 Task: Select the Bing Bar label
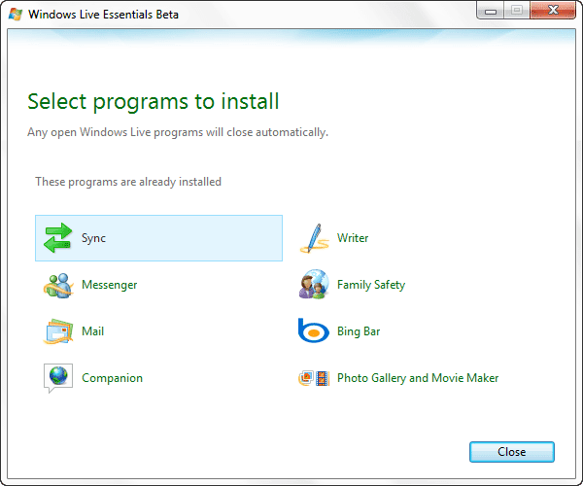359,331
